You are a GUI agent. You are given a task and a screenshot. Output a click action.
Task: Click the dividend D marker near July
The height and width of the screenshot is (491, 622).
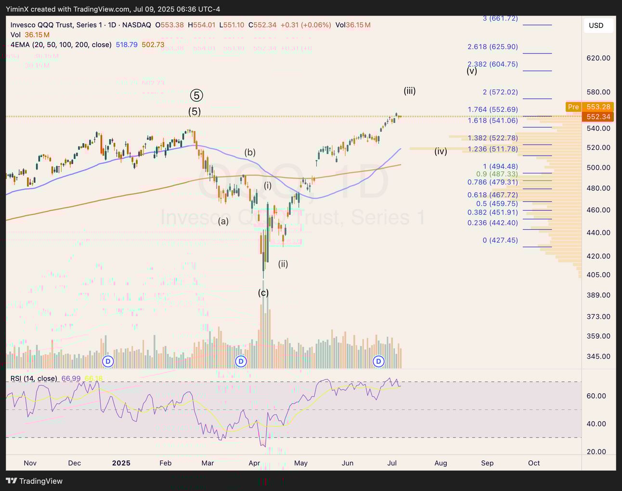[x=379, y=361]
